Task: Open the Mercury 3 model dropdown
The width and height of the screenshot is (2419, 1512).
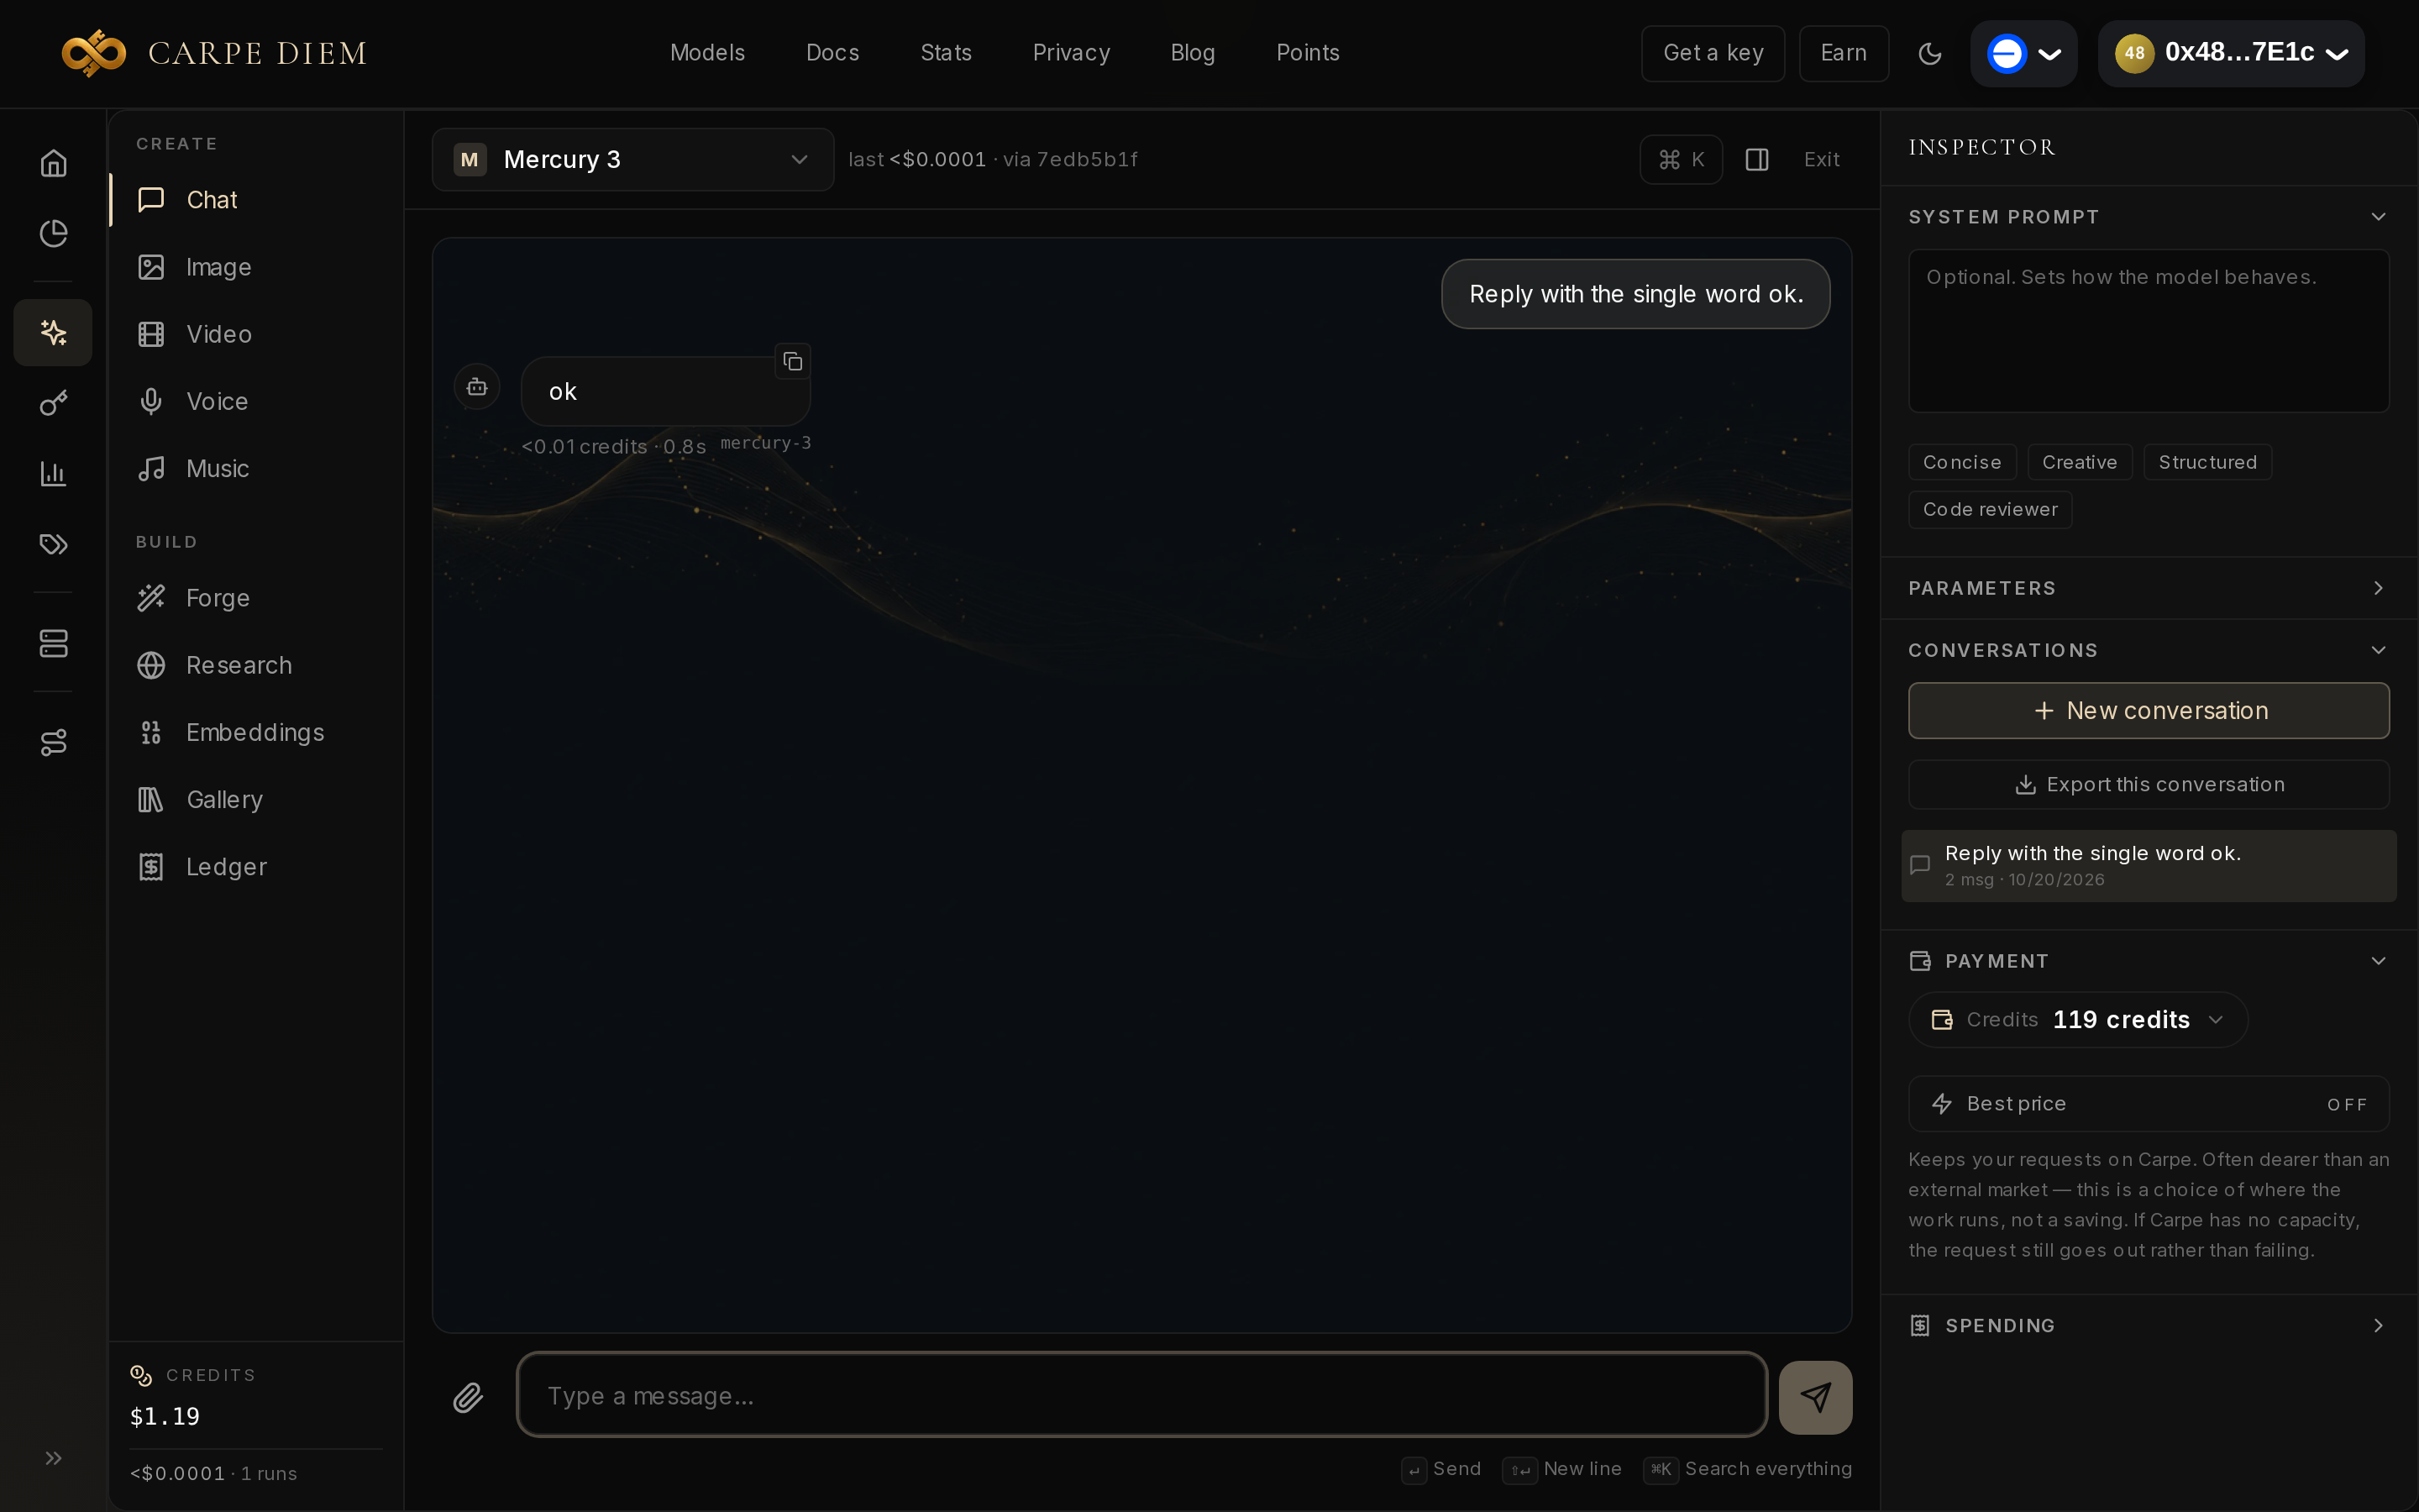Action: (632, 159)
